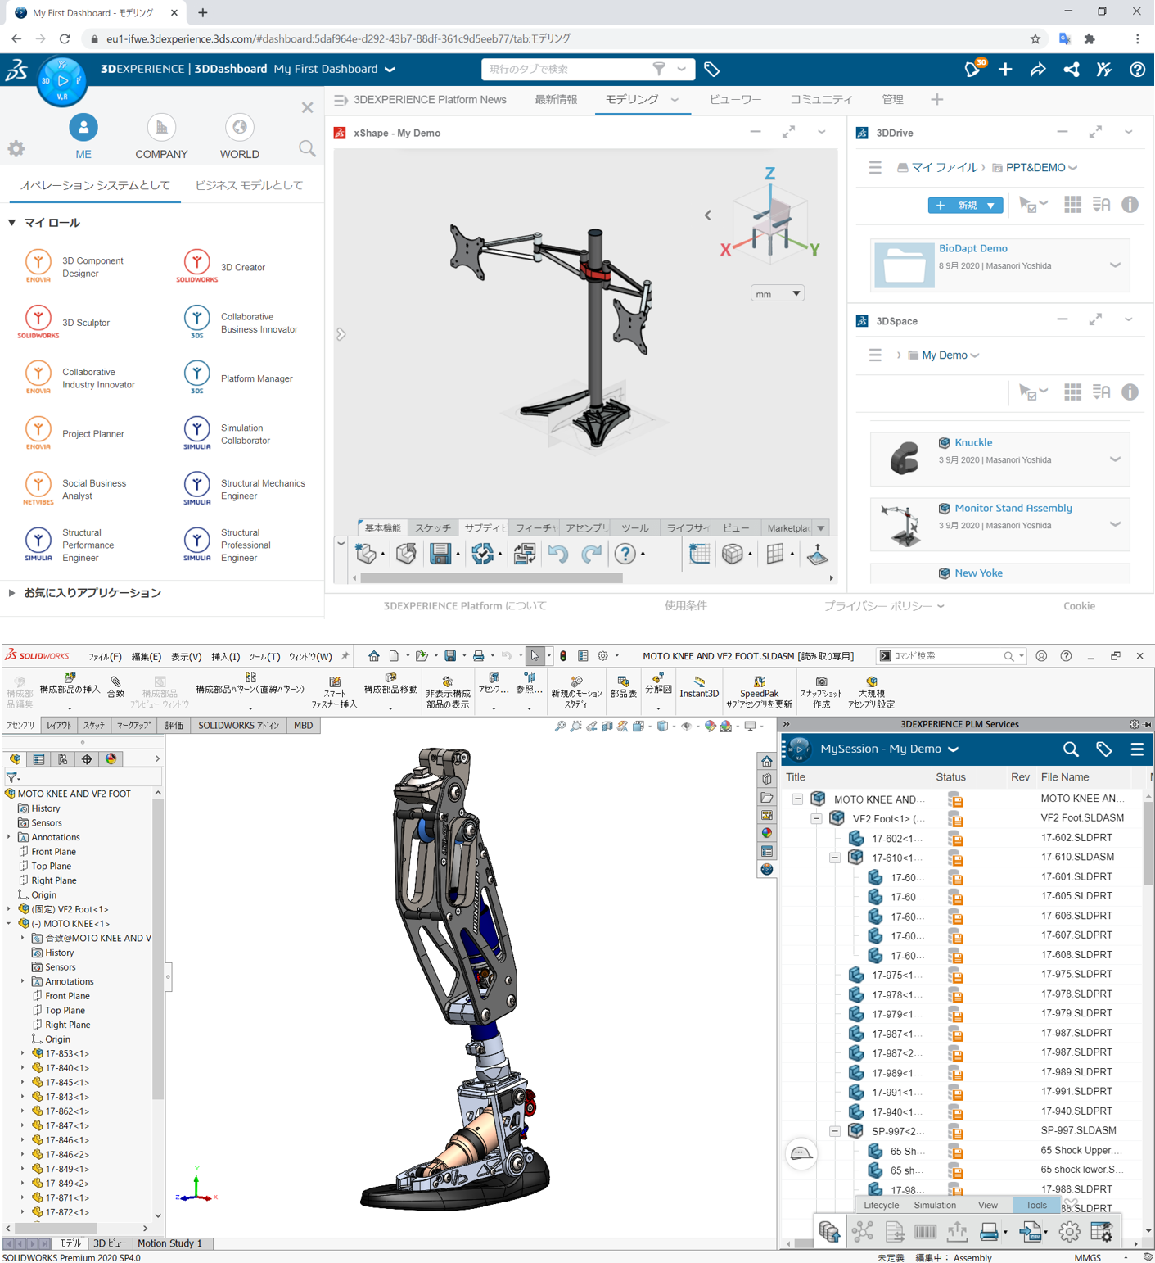Open notifications bell in the top bar

point(972,70)
